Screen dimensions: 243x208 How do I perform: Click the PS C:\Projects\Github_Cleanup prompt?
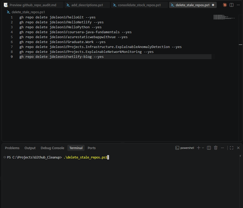pos(34,157)
